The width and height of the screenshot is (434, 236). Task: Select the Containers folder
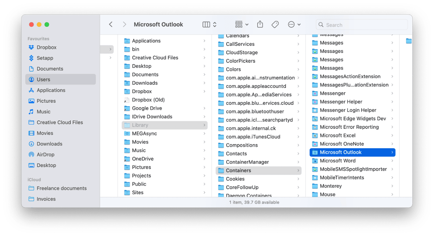pyautogui.click(x=238, y=170)
